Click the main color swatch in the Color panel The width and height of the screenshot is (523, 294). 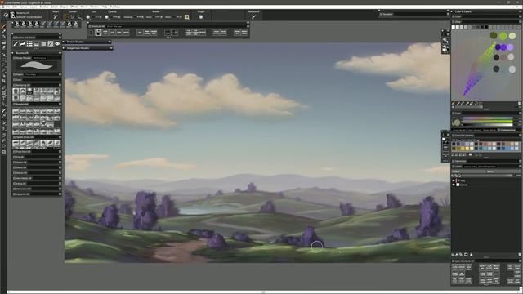pyautogui.click(x=457, y=122)
